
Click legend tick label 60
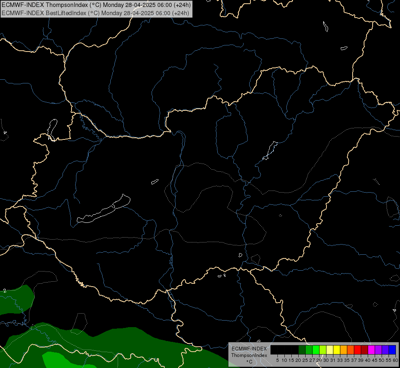pos(396,360)
